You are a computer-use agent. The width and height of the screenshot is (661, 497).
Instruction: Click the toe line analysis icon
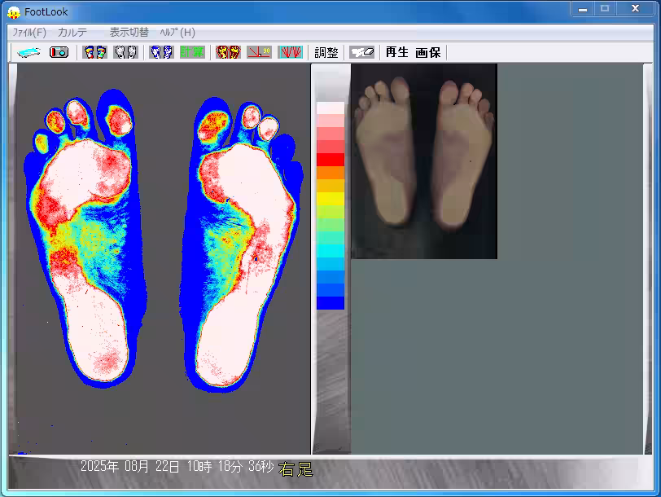290,52
